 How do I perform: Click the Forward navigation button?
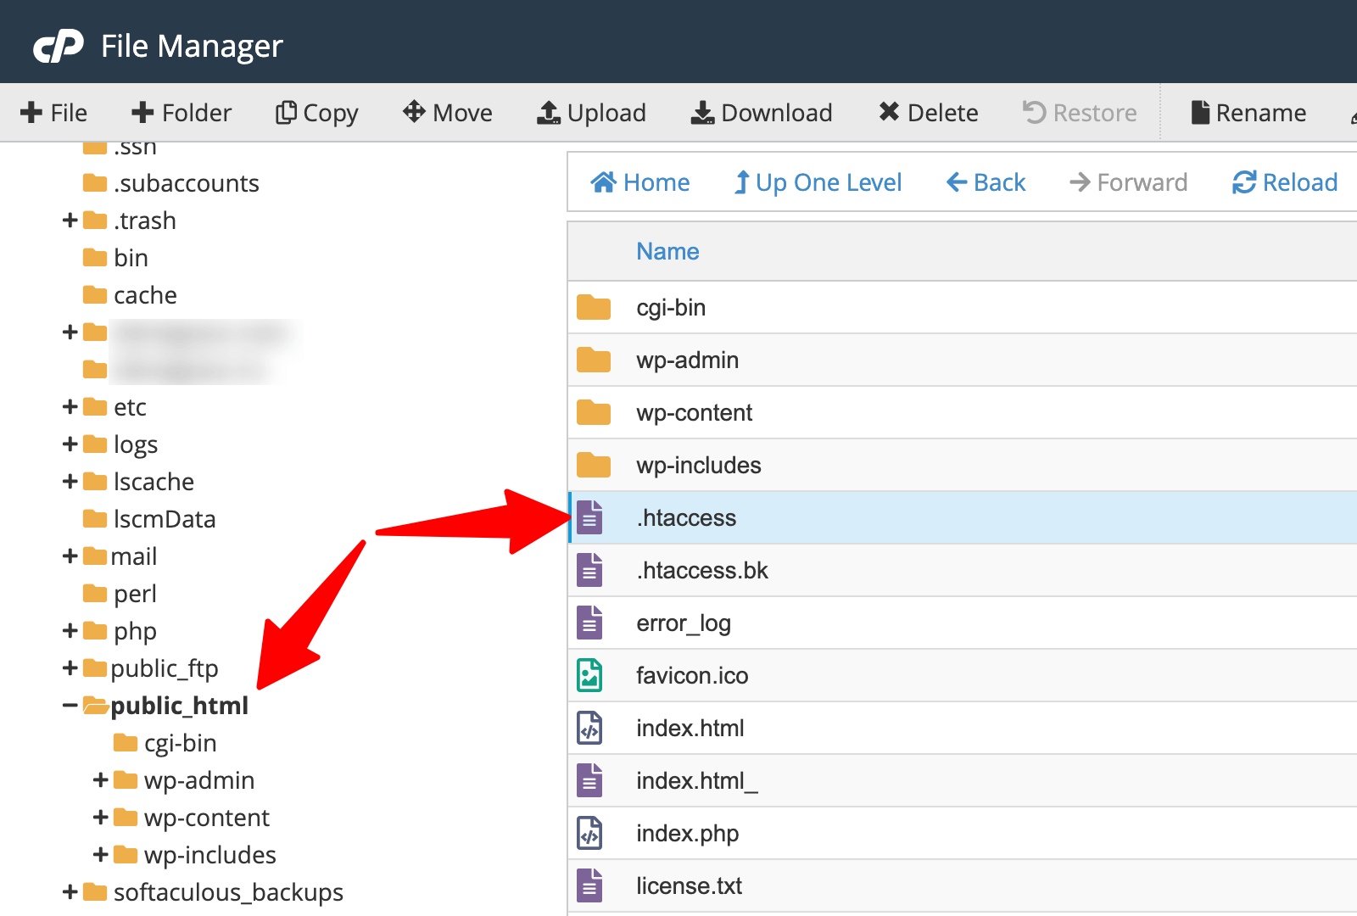tap(1128, 182)
